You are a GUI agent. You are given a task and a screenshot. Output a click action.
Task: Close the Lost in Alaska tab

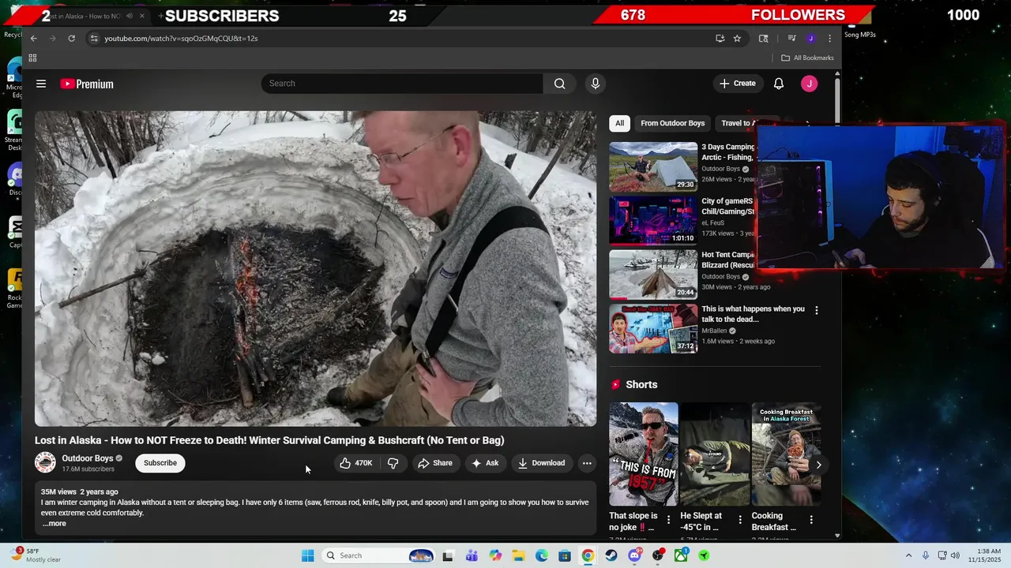pos(142,16)
